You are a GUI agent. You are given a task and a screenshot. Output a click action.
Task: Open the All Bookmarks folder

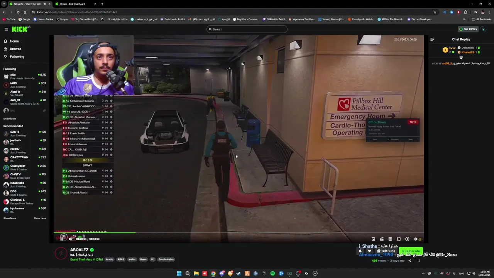481,19
